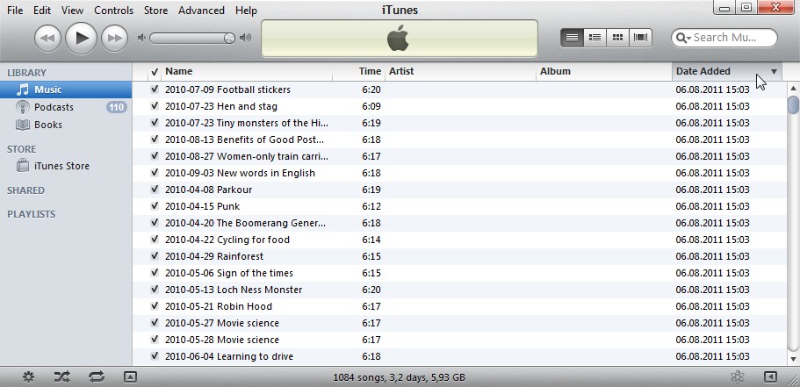Skip back with the previous track button
The height and width of the screenshot is (387, 800).
pos(47,39)
